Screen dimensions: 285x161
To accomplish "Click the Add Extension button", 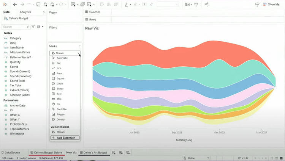I will pos(65,138).
